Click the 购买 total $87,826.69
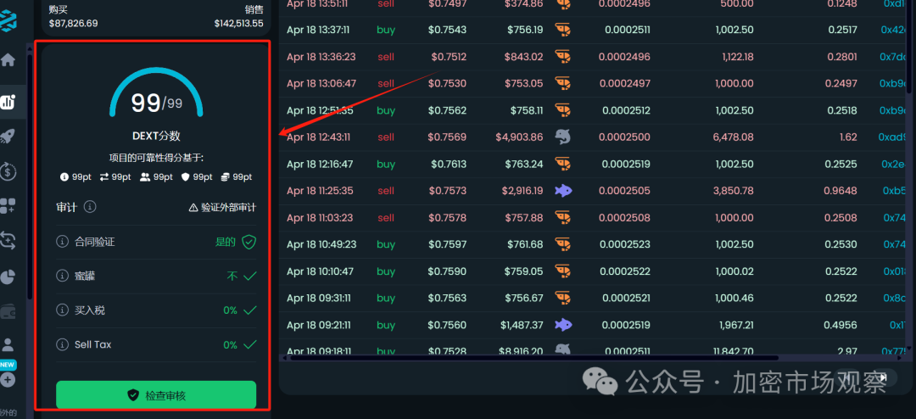The width and height of the screenshot is (916, 419). tap(74, 24)
